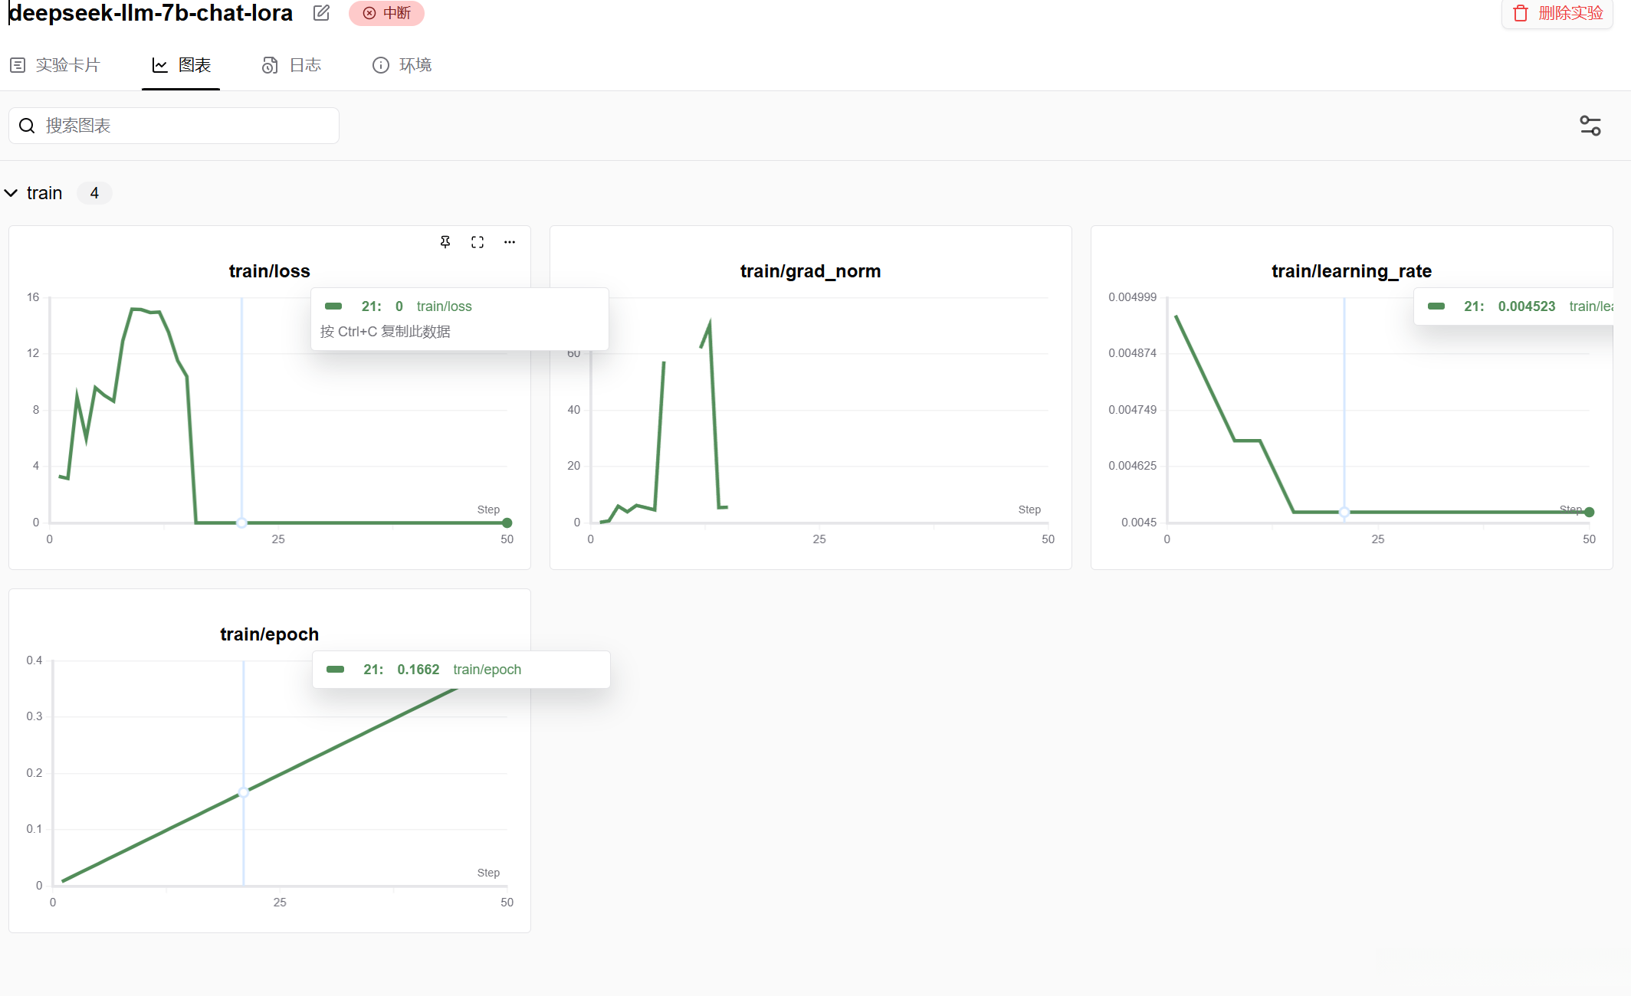Pin the train/loss chart
1631x996 pixels.
(x=445, y=242)
